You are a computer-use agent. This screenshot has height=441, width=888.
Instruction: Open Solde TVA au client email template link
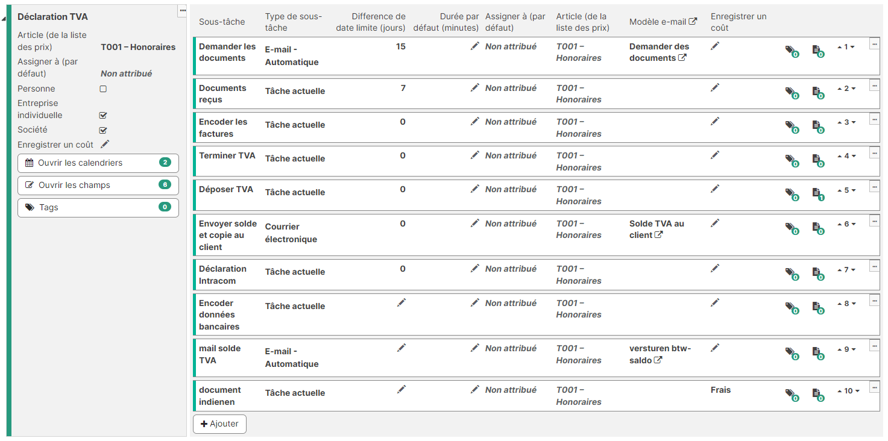pos(657,229)
